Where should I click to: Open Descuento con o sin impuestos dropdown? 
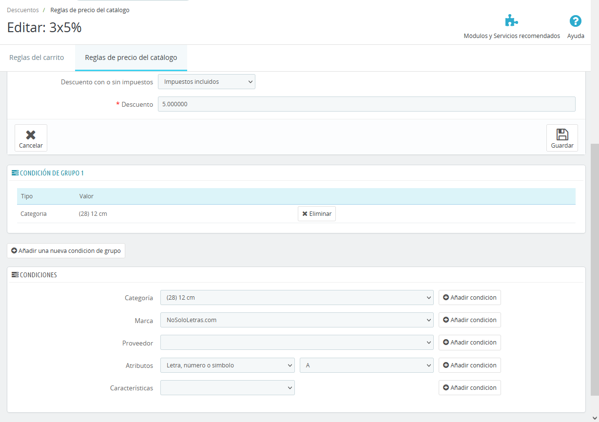(x=207, y=82)
